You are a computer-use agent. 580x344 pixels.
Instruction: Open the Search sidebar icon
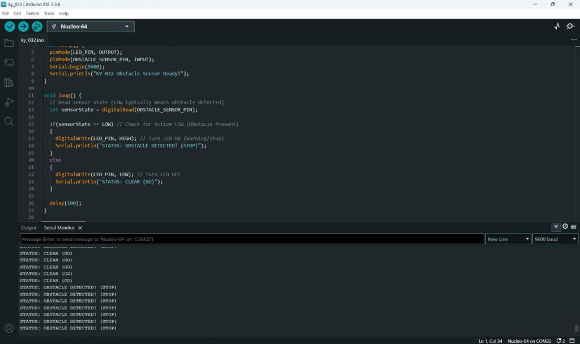(x=9, y=121)
